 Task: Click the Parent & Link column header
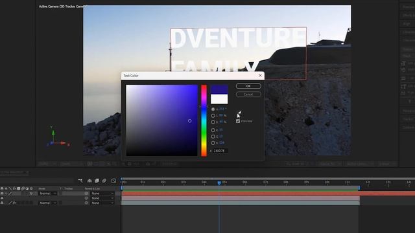click(x=92, y=188)
